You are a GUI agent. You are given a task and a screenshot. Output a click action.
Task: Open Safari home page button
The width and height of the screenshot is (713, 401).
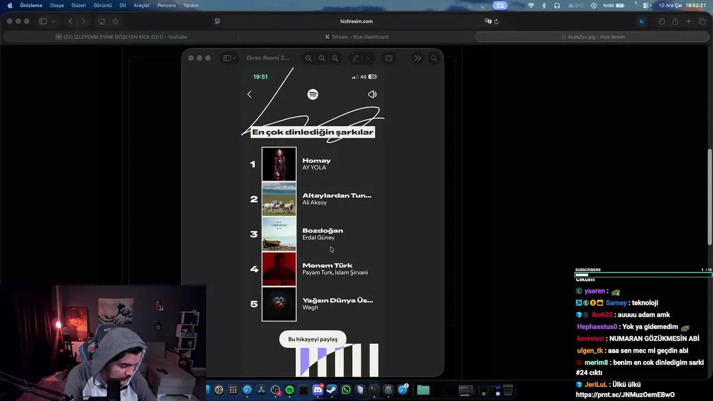[x=101, y=21]
